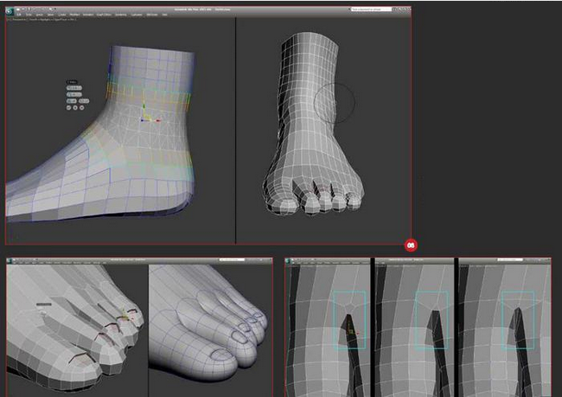Click the application logo in the lower-right window
Viewport: 562px width, 397px height.
[x=289, y=260]
